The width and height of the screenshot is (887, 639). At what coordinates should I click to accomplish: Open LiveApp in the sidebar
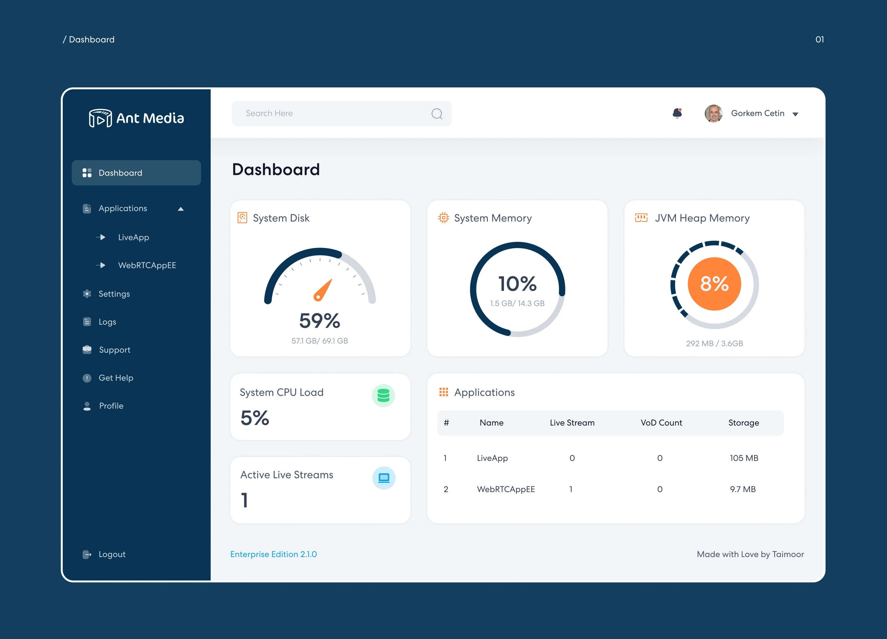[133, 237]
